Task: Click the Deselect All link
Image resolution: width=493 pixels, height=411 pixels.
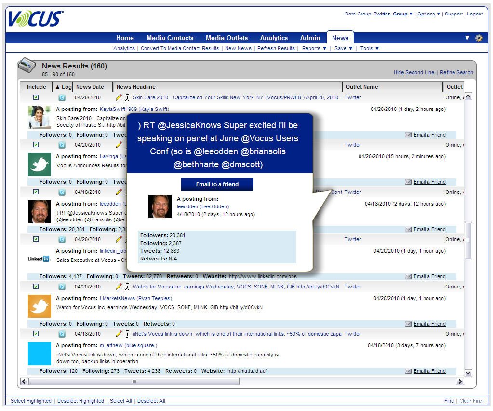Action: pos(151,401)
